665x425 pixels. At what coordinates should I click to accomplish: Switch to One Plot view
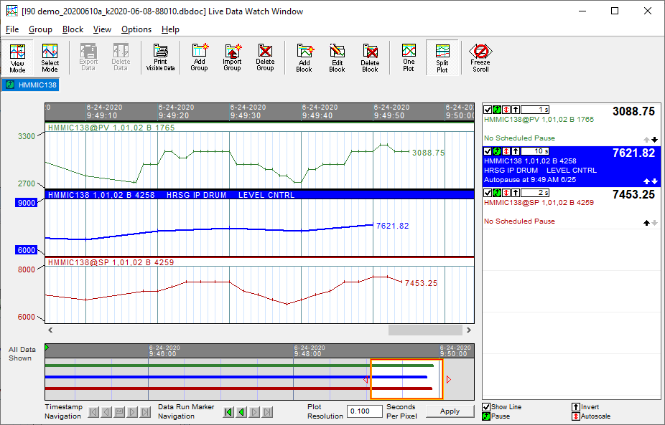pos(409,57)
